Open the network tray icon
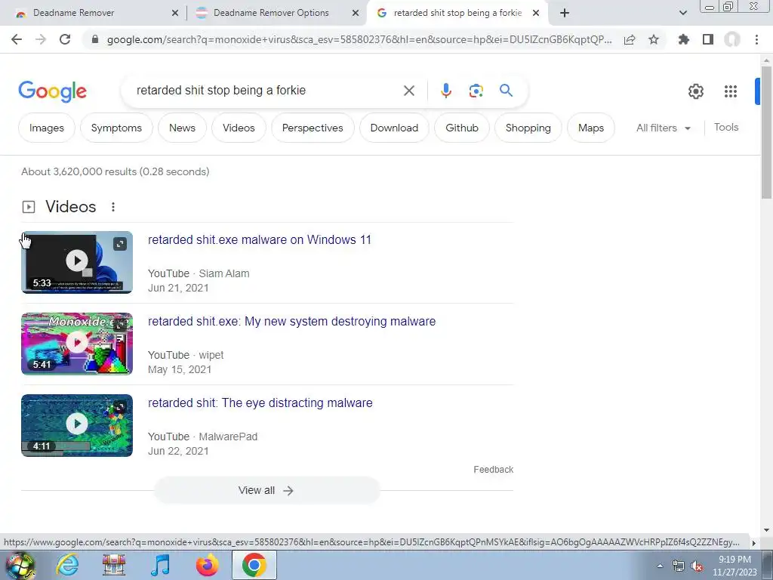This screenshot has height=580, width=773. point(679,566)
